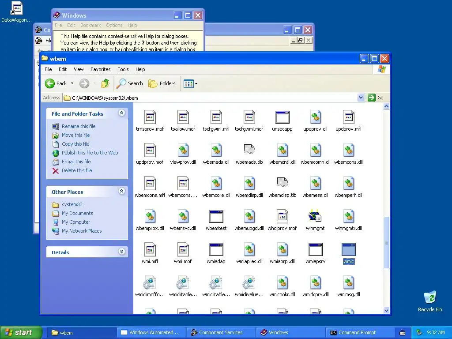Click the Up folder toolbar icon

point(105,83)
